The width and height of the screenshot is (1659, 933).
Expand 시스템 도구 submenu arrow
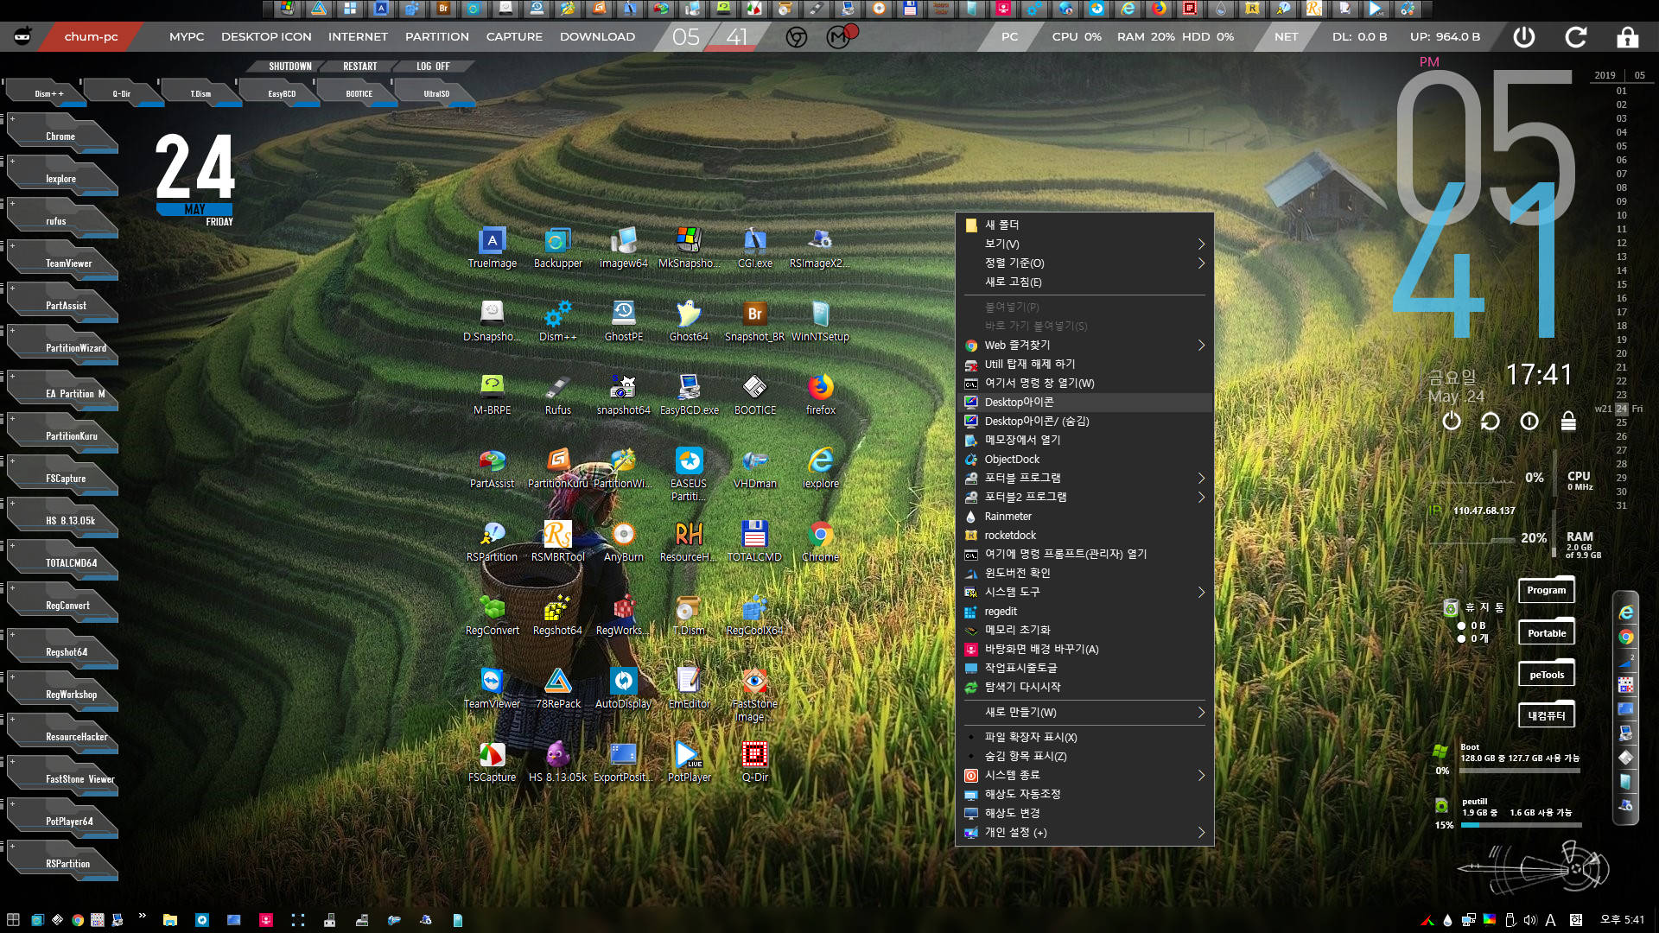1201,593
